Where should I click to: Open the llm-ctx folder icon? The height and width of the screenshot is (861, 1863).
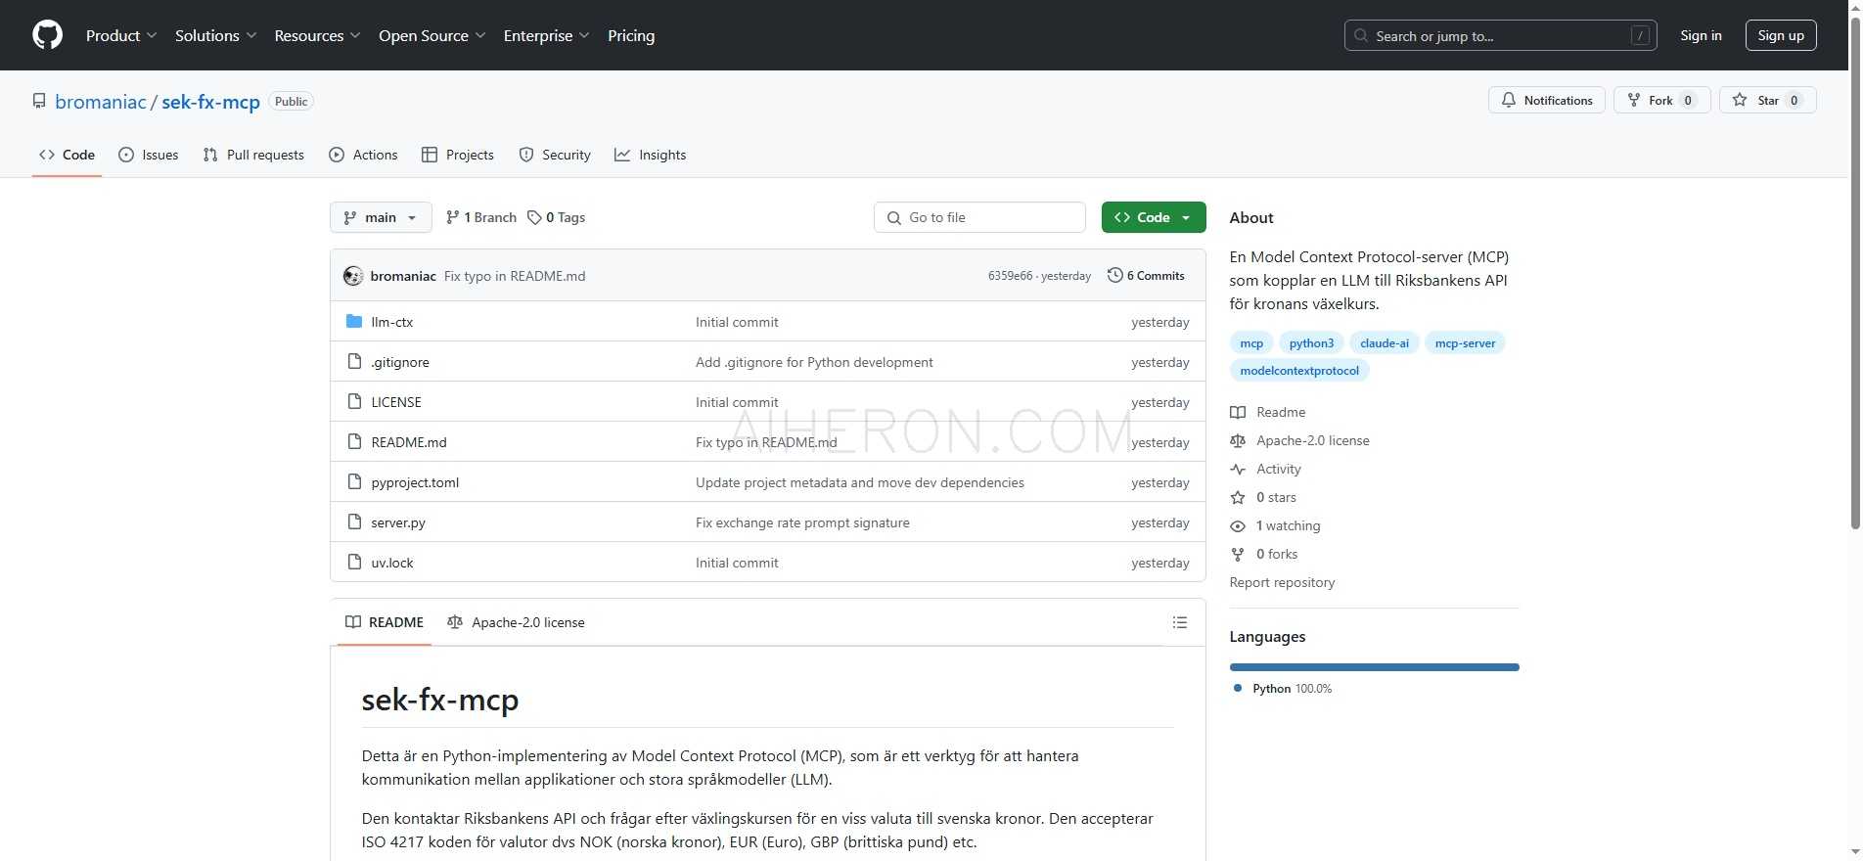[x=354, y=322]
